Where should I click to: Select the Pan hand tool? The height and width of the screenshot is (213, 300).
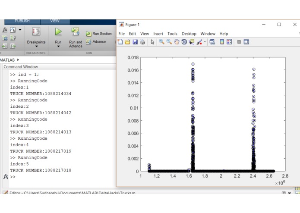coord(177,42)
